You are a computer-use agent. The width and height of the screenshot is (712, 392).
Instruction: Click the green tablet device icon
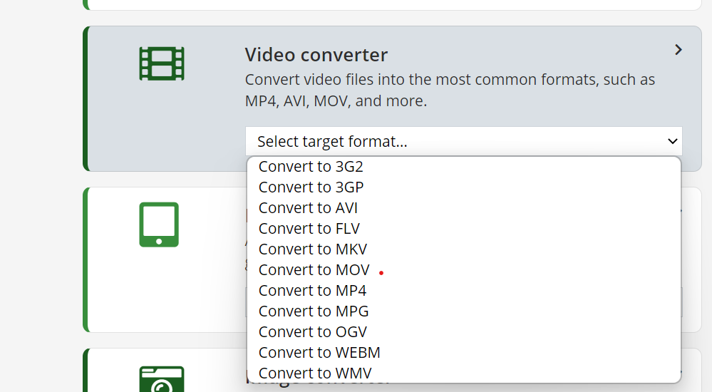(159, 225)
